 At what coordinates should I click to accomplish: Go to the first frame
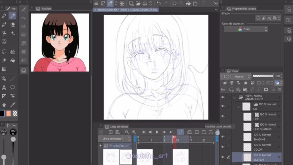coord(143,132)
